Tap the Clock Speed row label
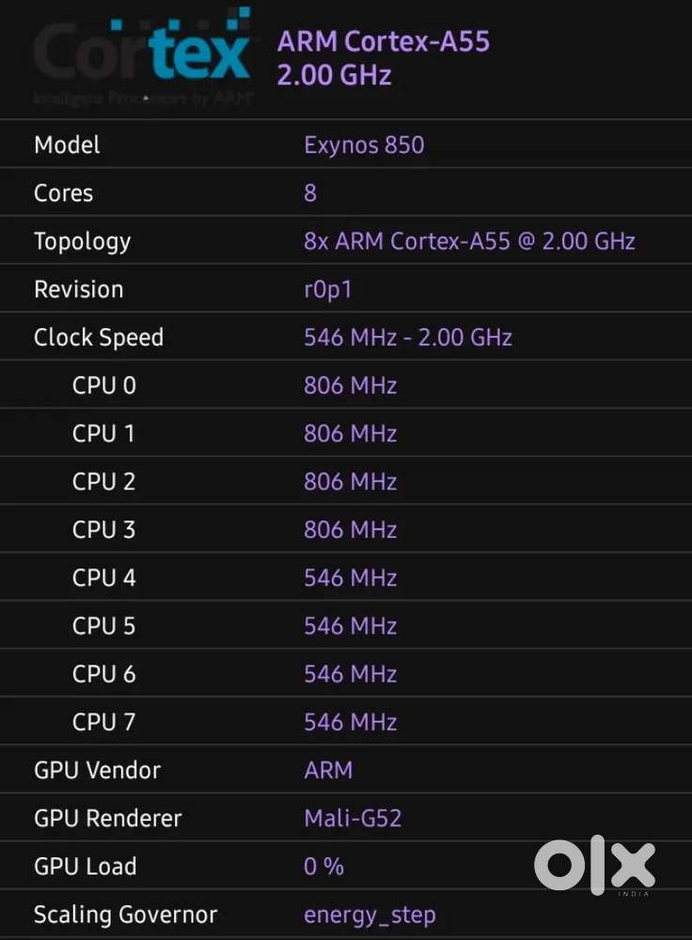Image resolution: width=692 pixels, height=940 pixels. click(99, 337)
